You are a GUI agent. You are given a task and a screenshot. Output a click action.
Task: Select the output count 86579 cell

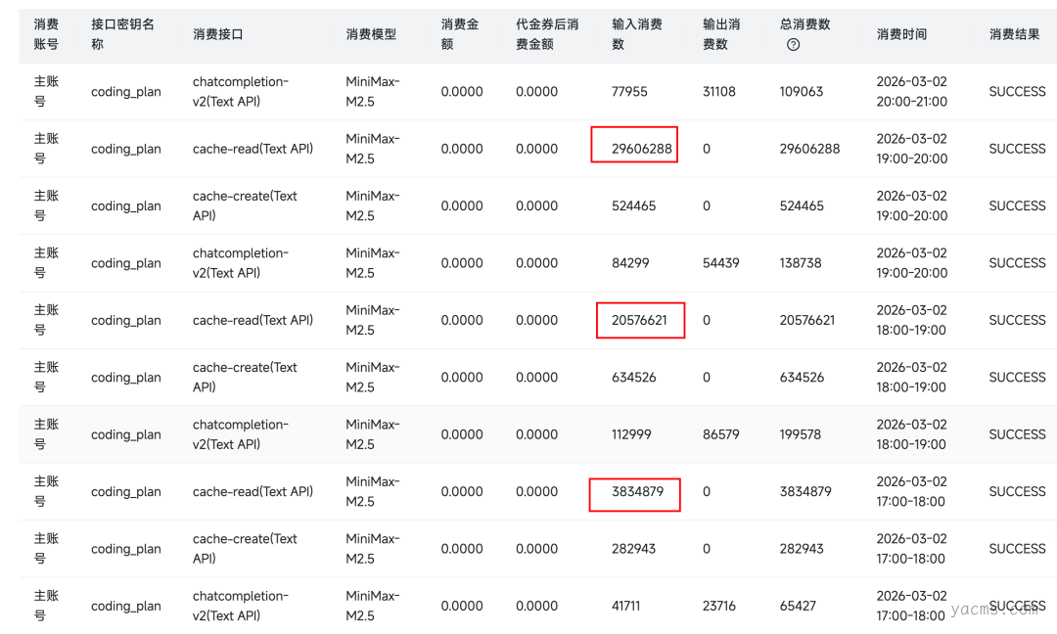(721, 434)
